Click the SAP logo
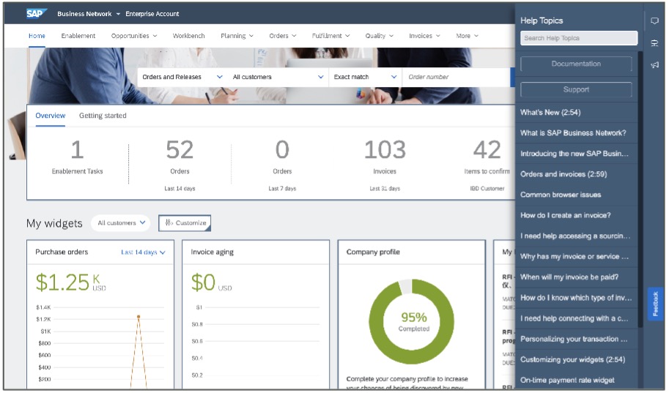 (x=36, y=13)
